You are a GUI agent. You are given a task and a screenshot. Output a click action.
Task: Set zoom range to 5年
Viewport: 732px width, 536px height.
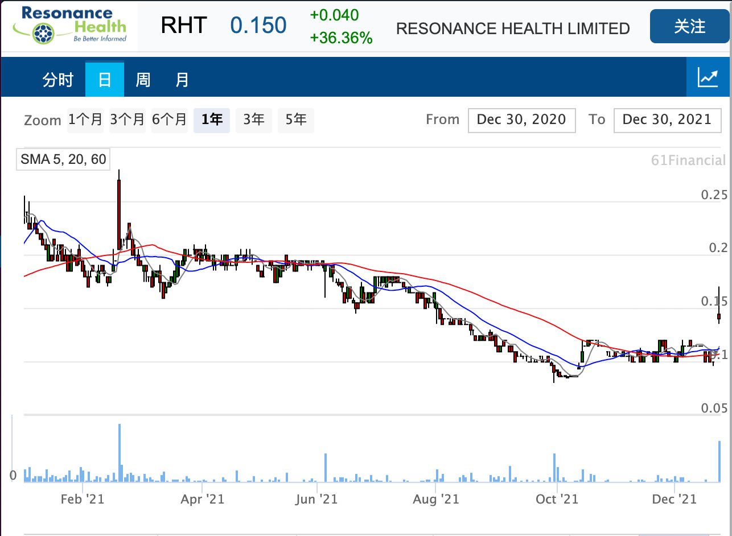(296, 120)
